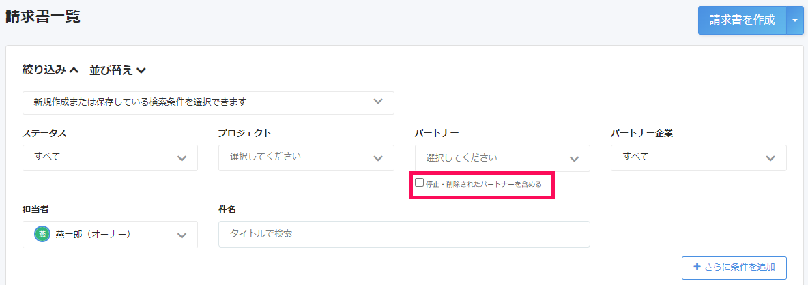808x285 pixels.
Task: Open the プロジェクト dropdown
Action: coord(306,158)
